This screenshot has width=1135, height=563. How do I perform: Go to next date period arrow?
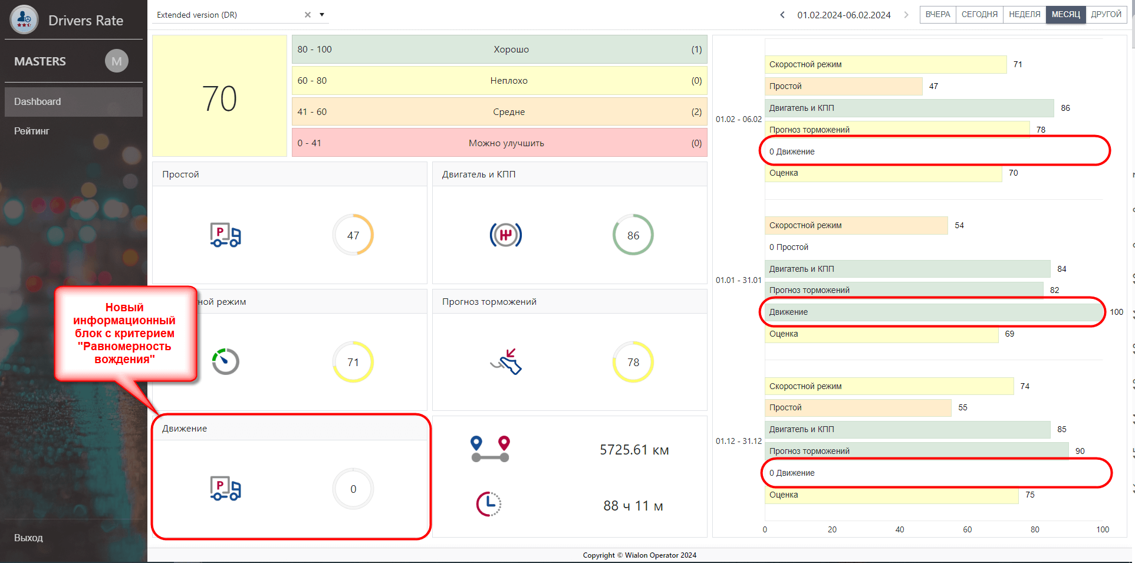coord(906,15)
